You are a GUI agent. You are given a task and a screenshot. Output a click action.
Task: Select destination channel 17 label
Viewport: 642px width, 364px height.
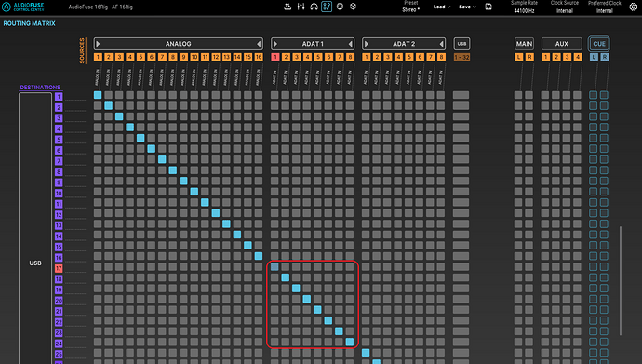[59, 269]
